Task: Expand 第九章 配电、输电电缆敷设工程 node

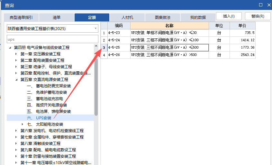Action: coord(16,150)
